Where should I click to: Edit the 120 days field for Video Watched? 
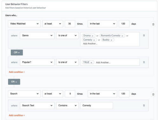(124, 24)
